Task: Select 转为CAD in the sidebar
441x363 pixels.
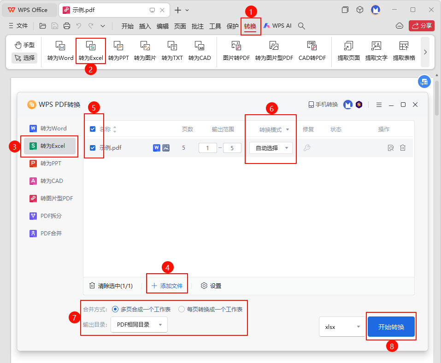Action: tap(51, 181)
